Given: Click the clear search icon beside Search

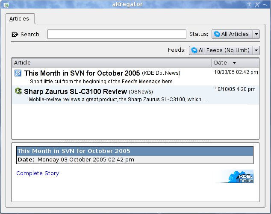Looking at the screenshot, I should [15, 34].
